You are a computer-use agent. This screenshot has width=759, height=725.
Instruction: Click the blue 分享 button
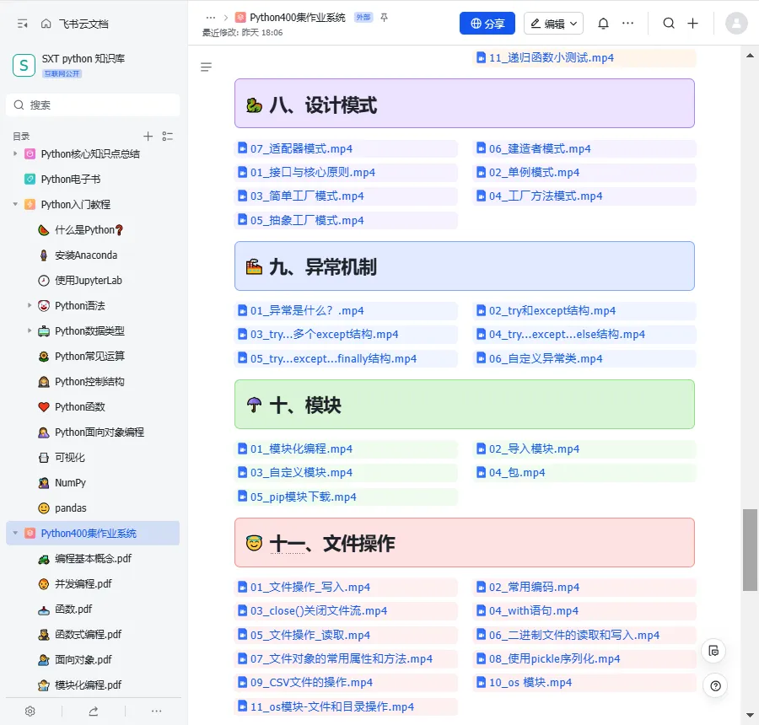[x=487, y=24]
